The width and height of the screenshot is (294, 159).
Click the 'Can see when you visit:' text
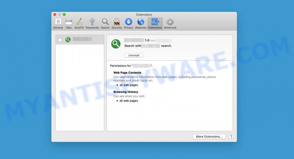(129, 96)
